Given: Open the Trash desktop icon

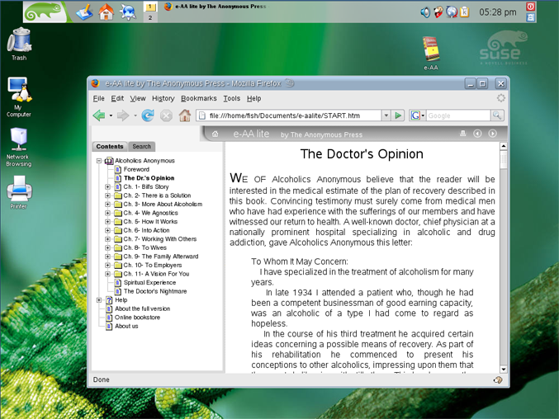Looking at the screenshot, I should [x=19, y=45].
